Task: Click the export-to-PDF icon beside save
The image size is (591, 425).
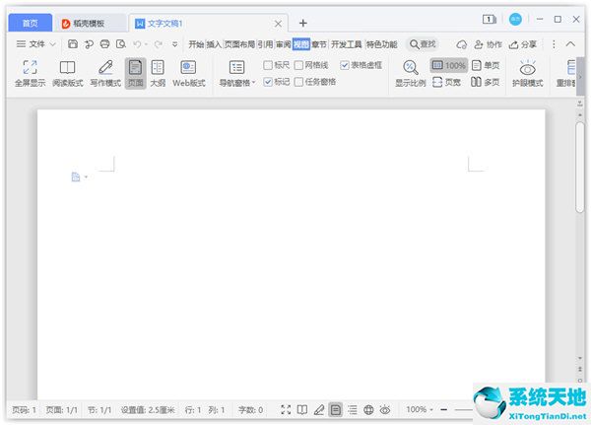Action: coord(89,44)
